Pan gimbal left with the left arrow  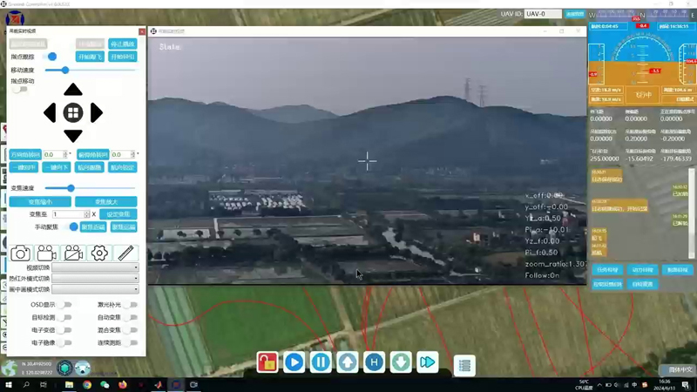pos(50,112)
